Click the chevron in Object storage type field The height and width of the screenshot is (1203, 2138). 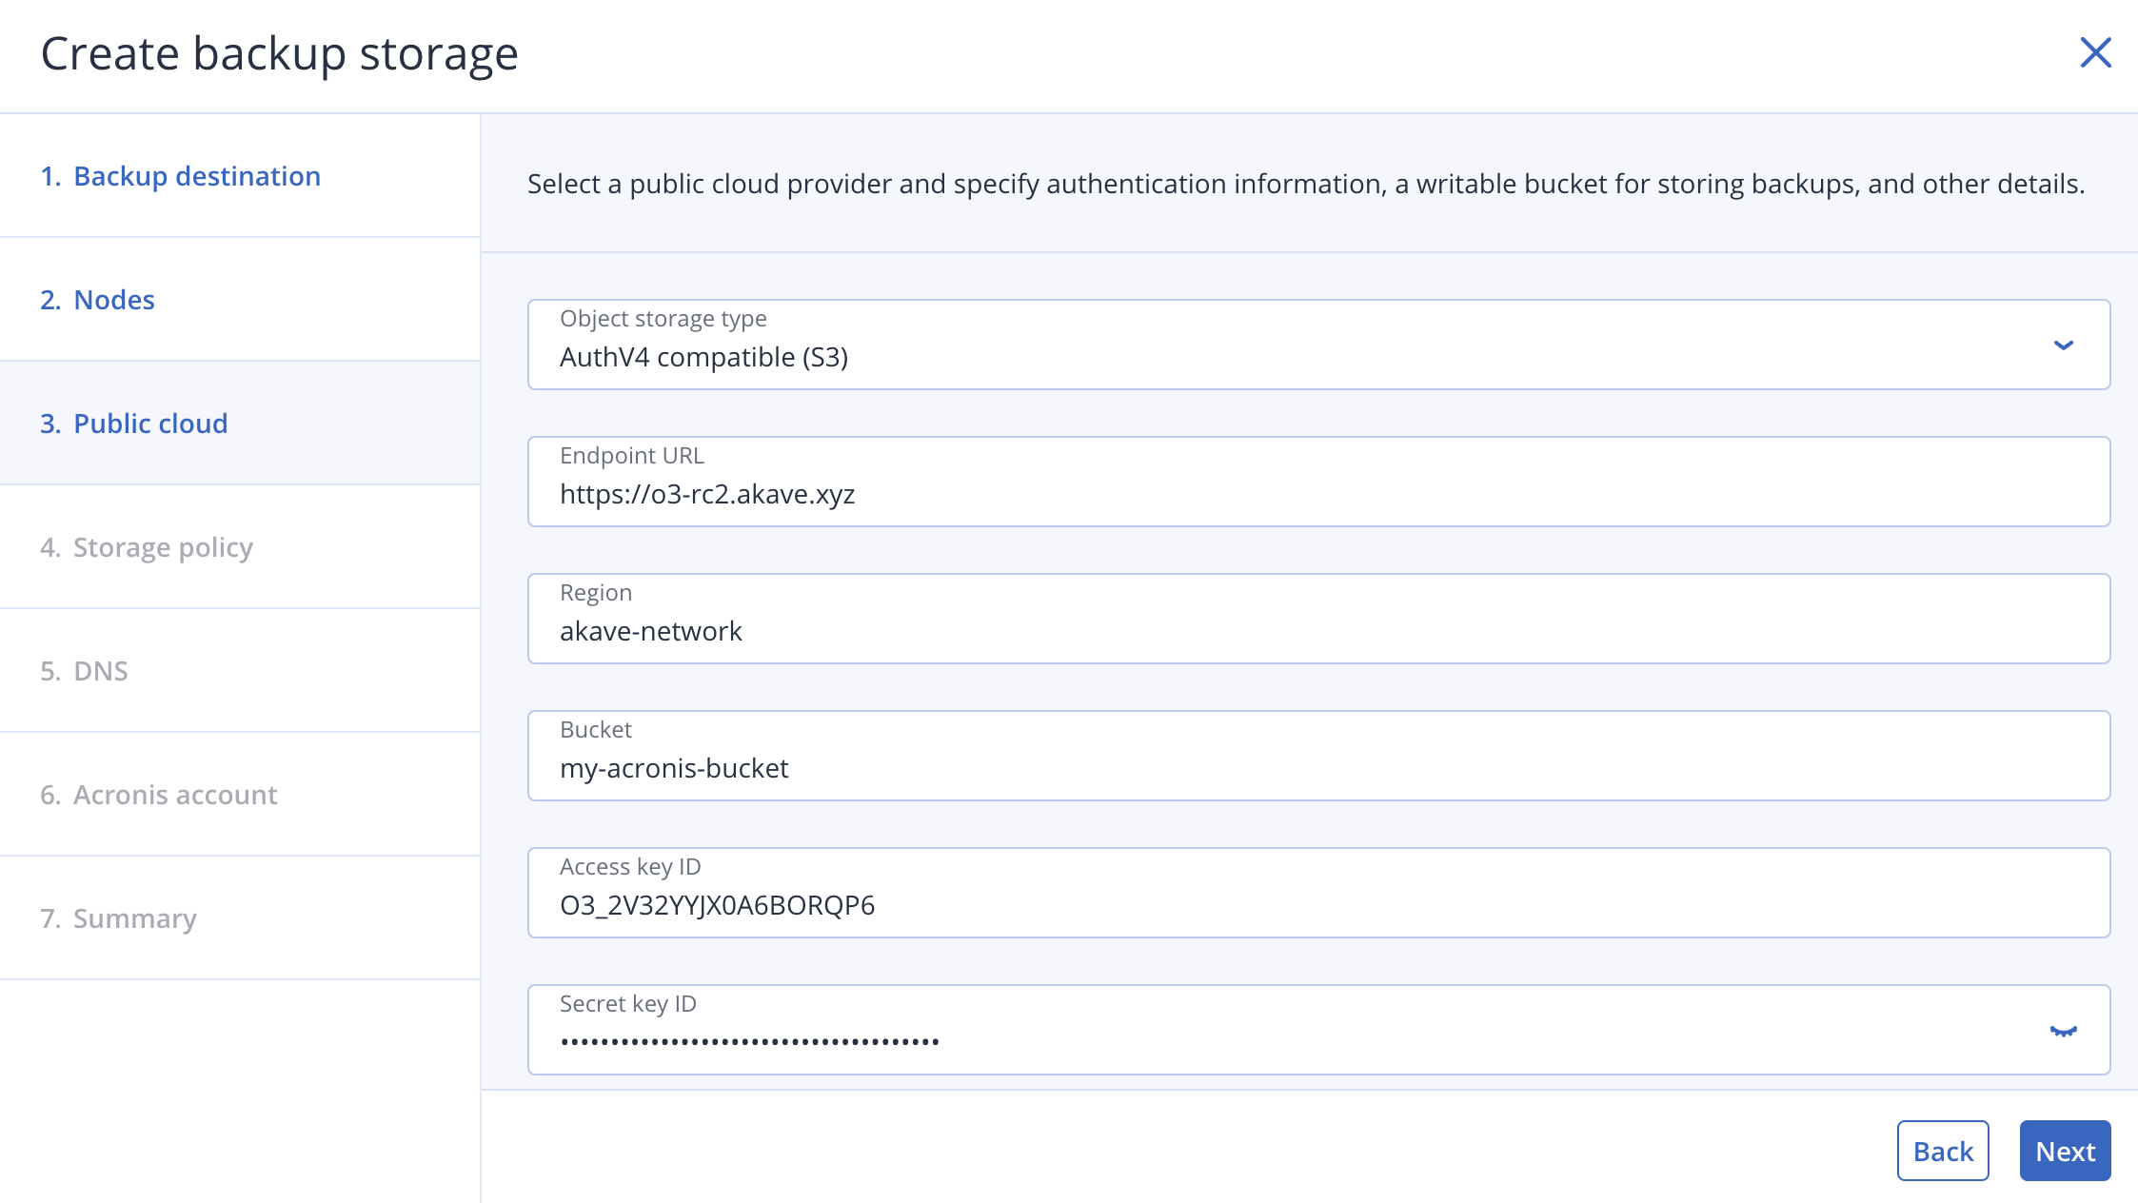coord(2064,345)
